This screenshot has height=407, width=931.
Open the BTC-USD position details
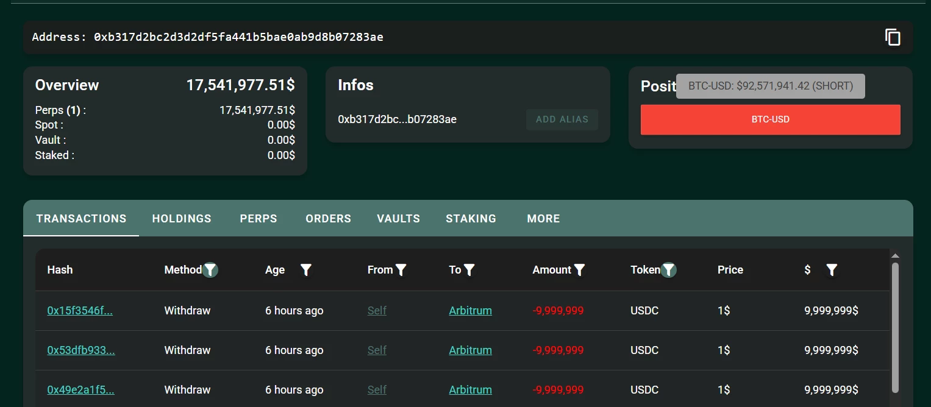point(770,119)
